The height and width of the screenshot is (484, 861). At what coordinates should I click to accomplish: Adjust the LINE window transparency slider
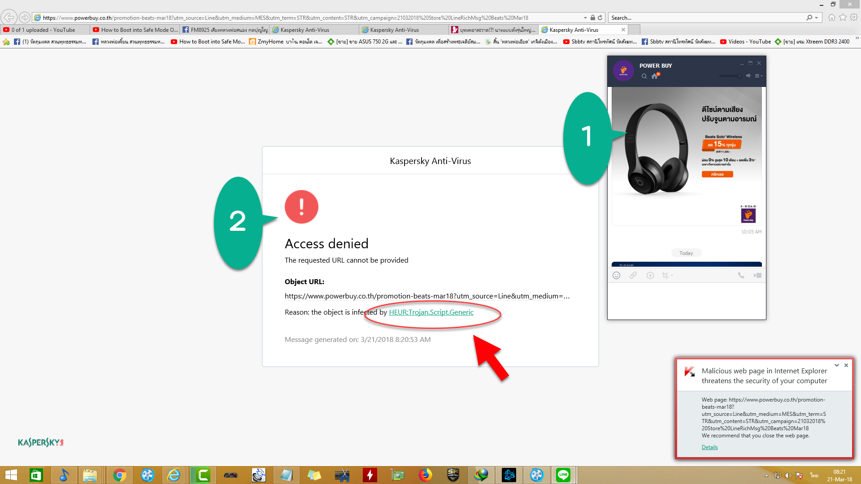point(731,76)
